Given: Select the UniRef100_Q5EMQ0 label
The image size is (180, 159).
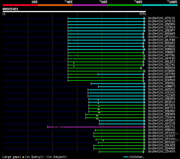Looking at the screenshot, I should [x=161, y=111].
